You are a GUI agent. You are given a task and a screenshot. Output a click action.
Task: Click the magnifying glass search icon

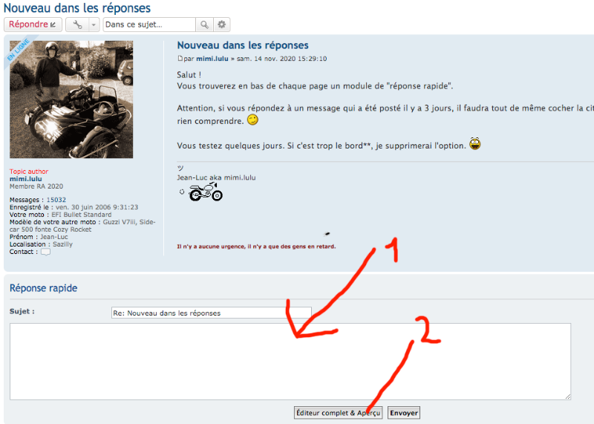[204, 25]
